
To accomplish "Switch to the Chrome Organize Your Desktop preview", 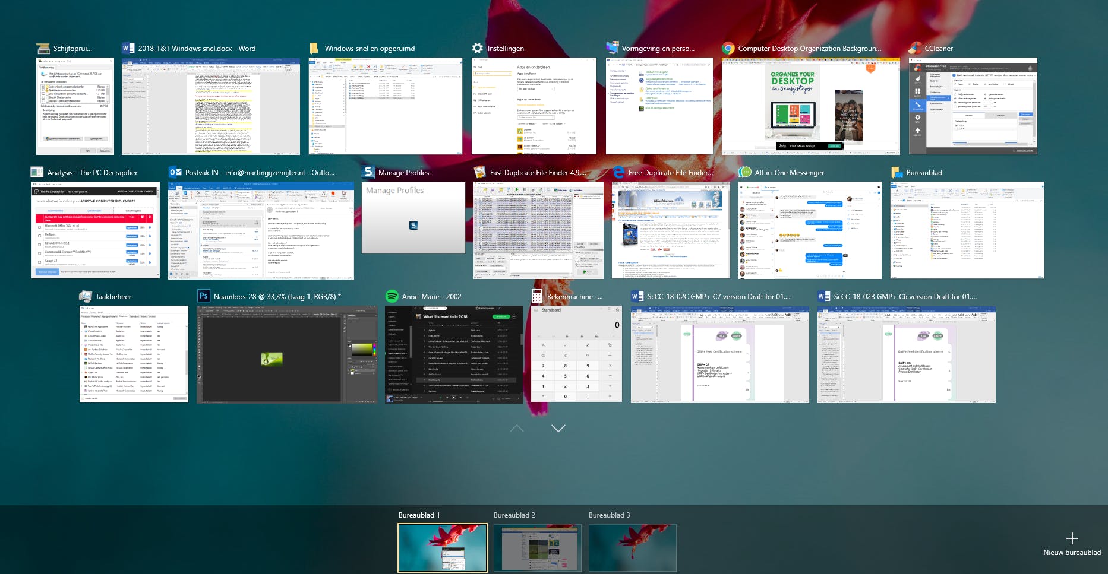I will click(811, 106).
